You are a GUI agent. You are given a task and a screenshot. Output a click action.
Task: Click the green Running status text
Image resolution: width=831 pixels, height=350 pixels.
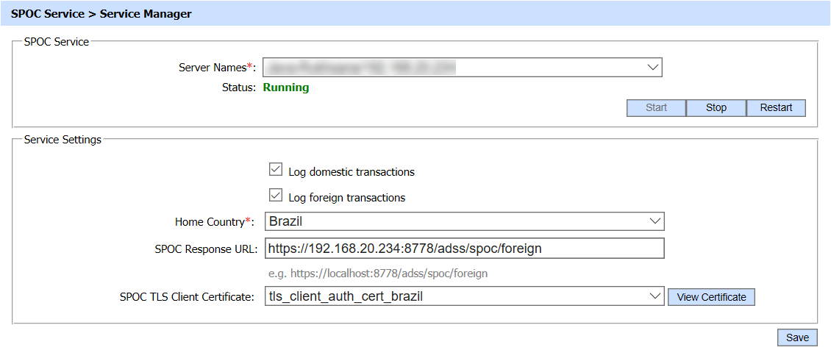286,87
